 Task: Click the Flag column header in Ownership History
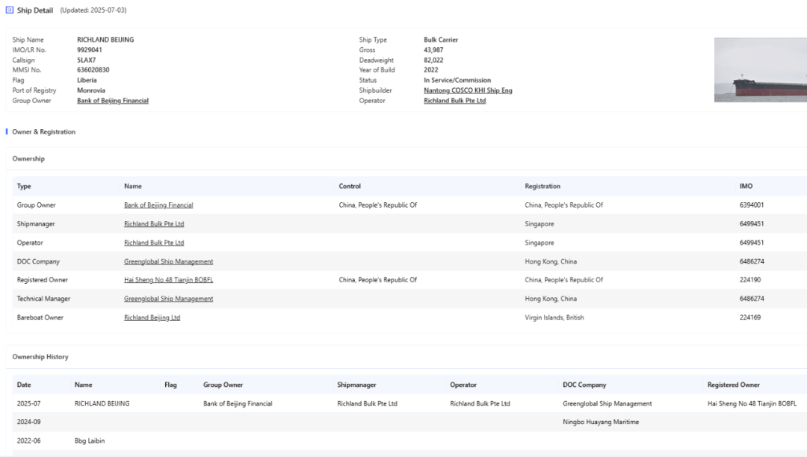click(x=170, y=385)
